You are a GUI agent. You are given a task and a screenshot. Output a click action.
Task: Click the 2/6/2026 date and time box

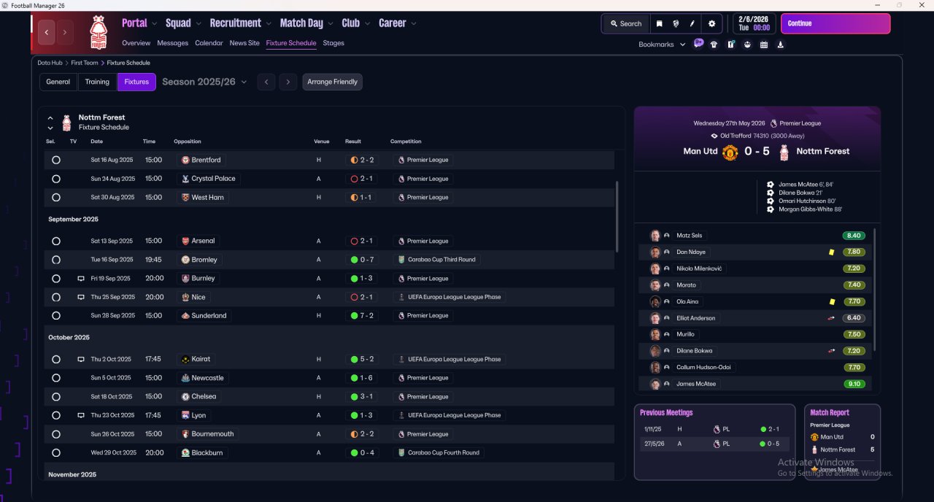(x=753, y=23)
